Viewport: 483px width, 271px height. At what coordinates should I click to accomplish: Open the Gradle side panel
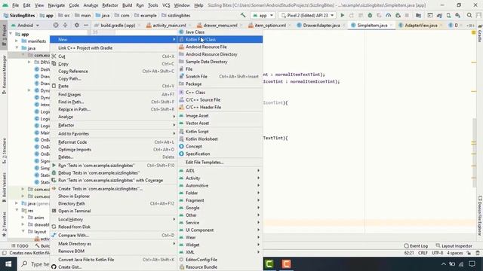[x=480, y=34]
